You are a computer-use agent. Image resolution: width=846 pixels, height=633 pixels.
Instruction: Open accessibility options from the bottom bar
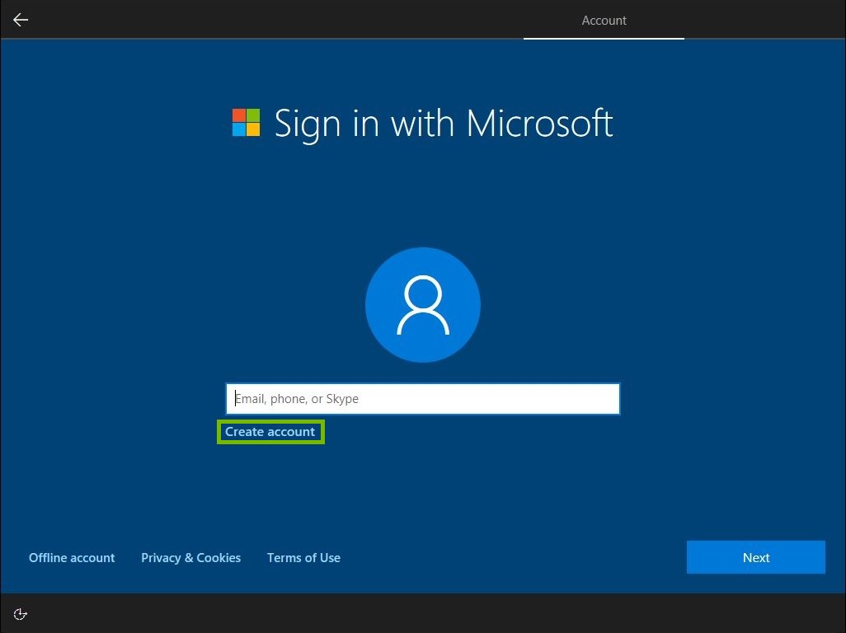click(x=20, y=613)
